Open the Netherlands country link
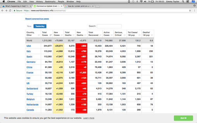The image size is (197, 123). [33, 105]
